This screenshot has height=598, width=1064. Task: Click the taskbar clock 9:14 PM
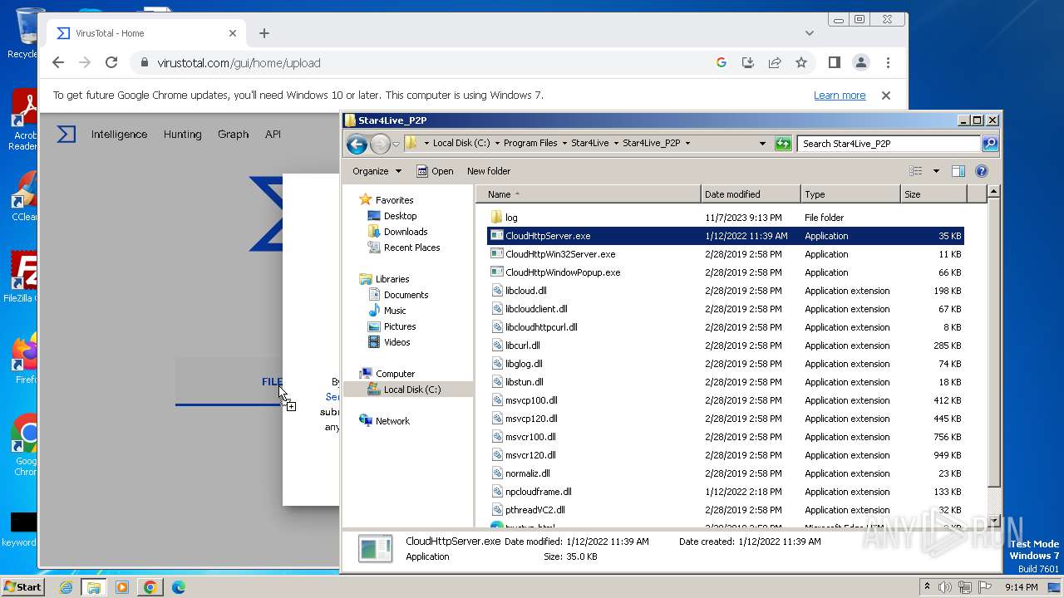click(1021, 587)
